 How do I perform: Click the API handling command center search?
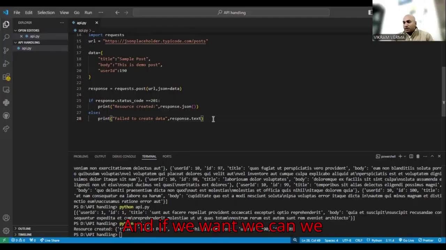tap(231, 12)
